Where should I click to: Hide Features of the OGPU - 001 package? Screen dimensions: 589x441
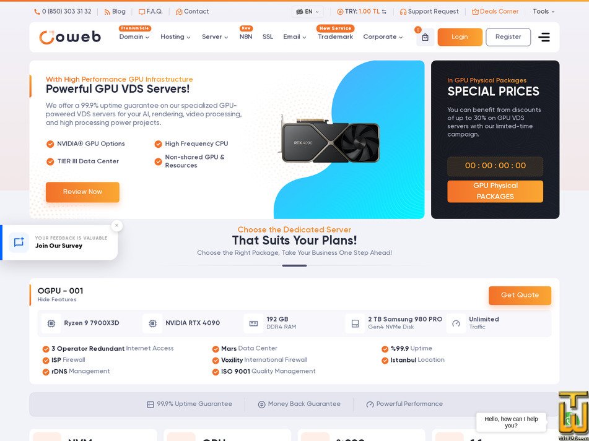pos(57,299)
